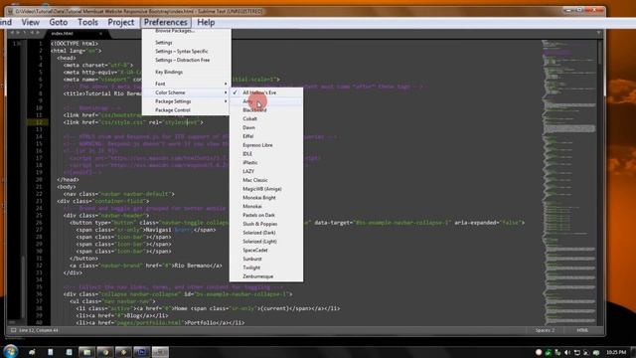The width and height of the screenshot is (636, 358).
Task: Click line number 26 in the gutter
Action: coord(39,223)
